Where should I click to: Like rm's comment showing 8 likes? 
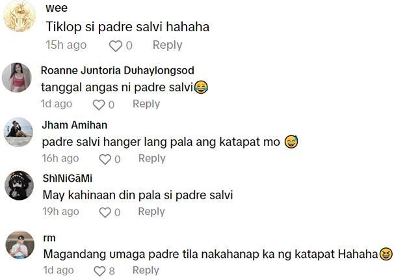[x=99, y=271]
